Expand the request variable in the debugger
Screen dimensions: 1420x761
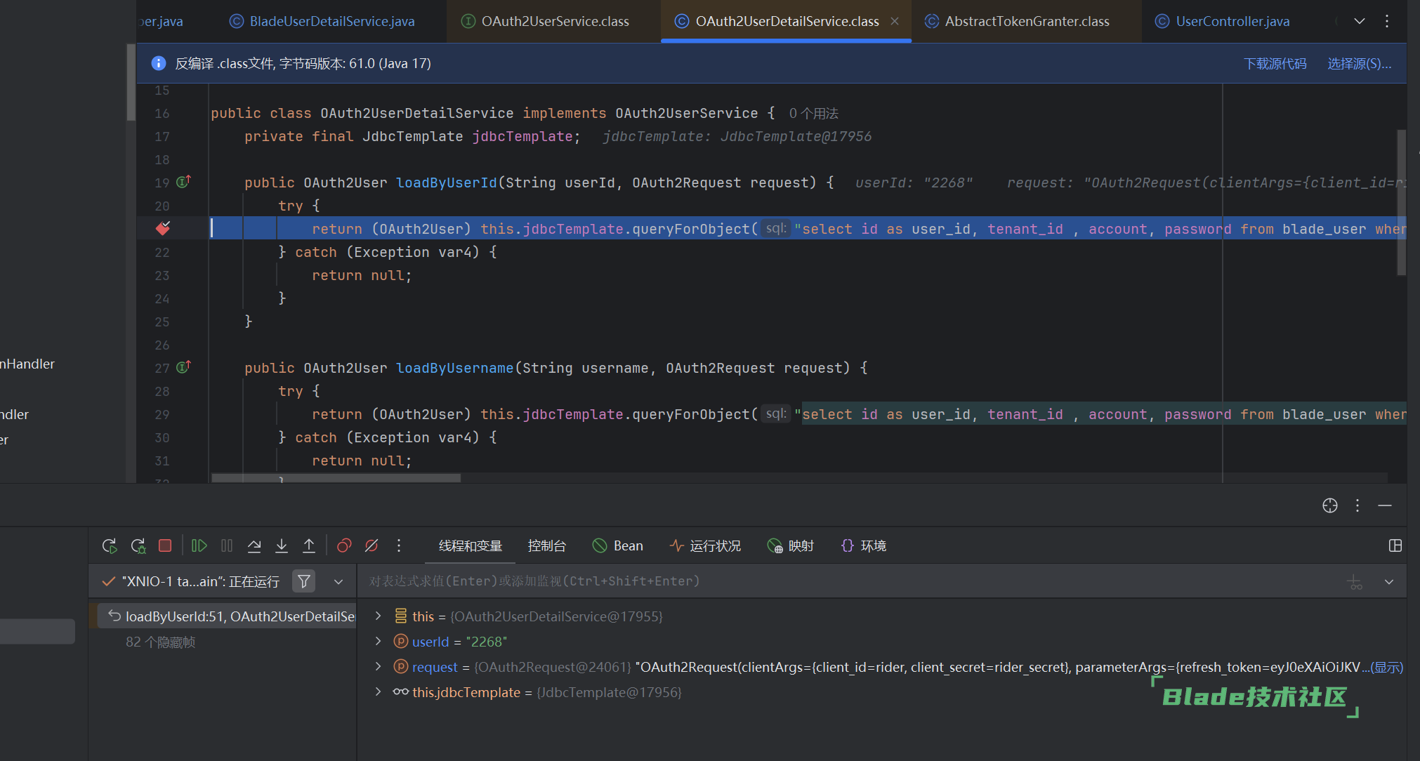(378, 666)
